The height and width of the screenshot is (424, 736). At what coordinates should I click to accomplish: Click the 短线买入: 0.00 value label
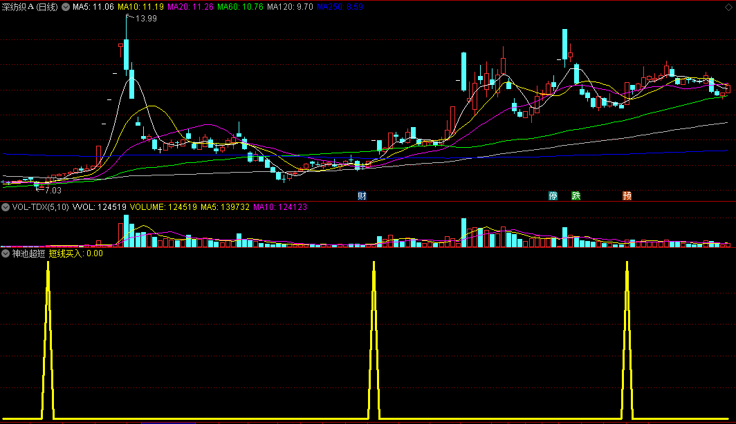[x=75, y=253]
